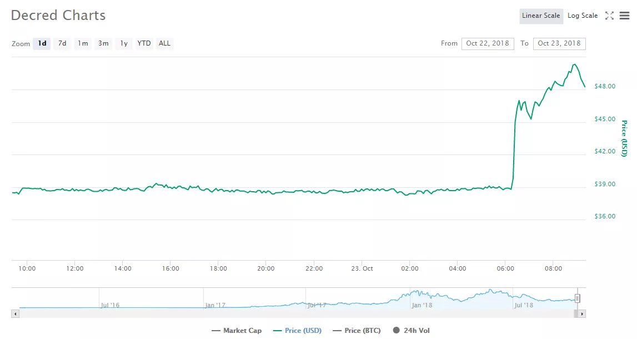
Task: Select Linear Scale
Action: 541,16
